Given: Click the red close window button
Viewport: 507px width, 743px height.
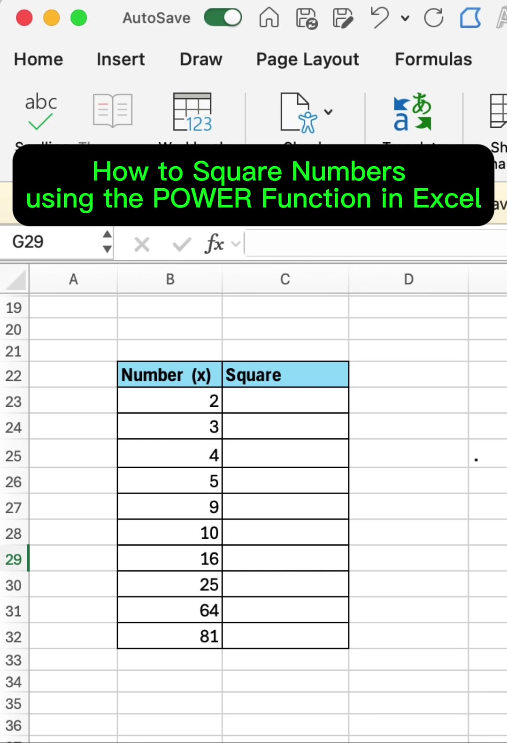Looking at the screenshot, I should tap(24, 18).
